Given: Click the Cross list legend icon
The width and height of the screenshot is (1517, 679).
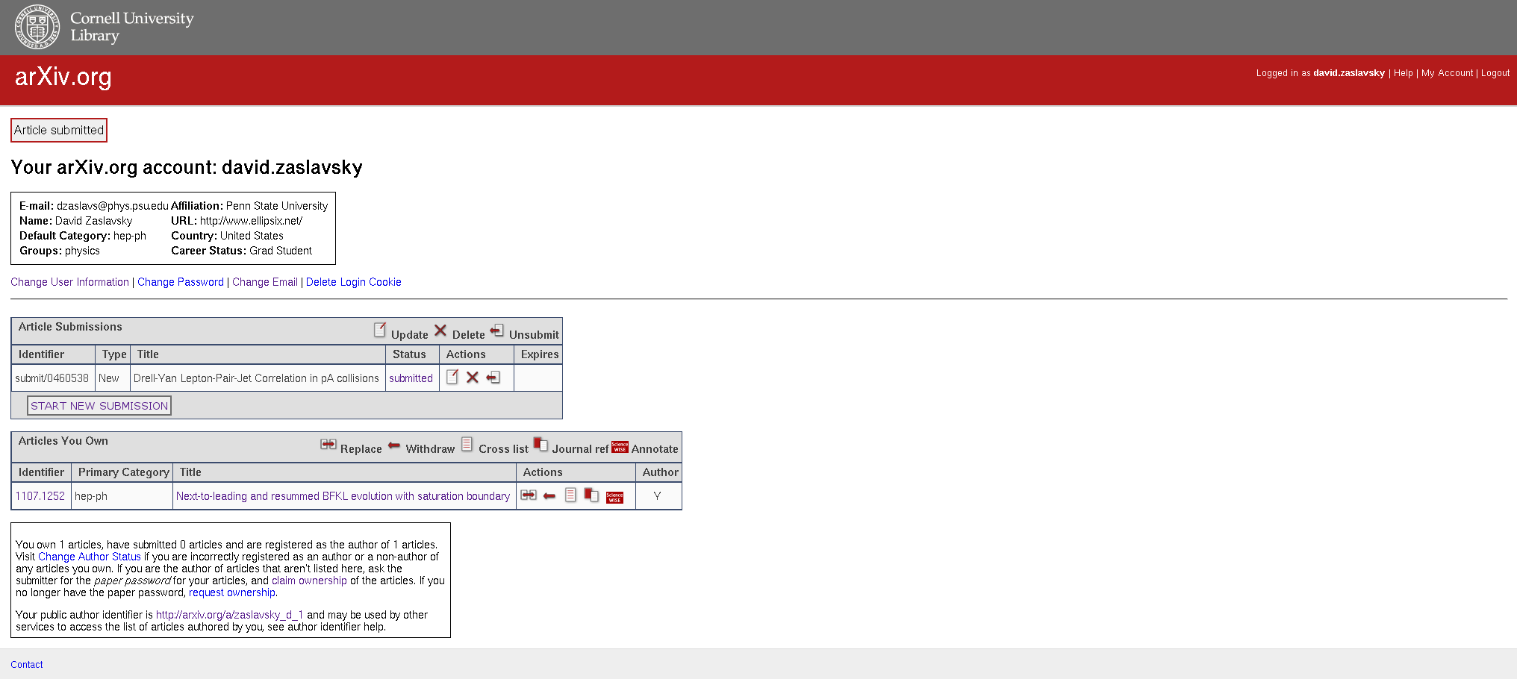Looking at the screenshot, I should pyautogui.click(x=467, y=444).
